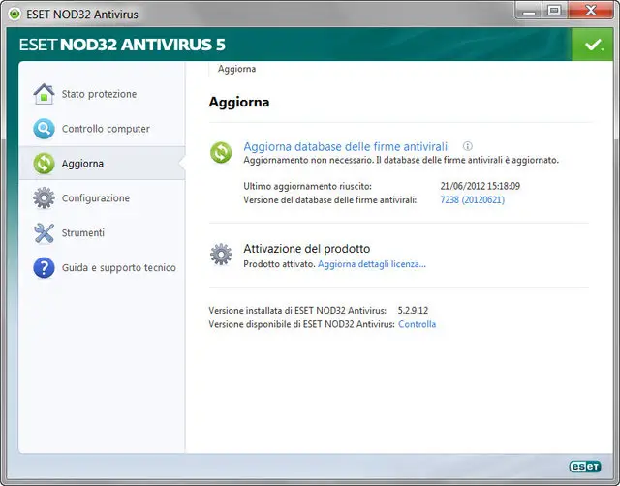The image size is (620, 486).
Task: Open the 7238 (20120621) database version link
Action: pyautogui.click(x=473, y=200)
